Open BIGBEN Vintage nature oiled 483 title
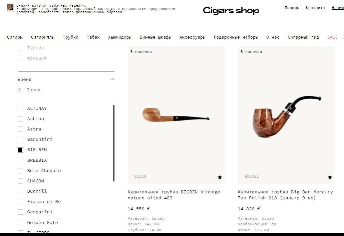344x236 pixels. pyautogui.click(x=174, y=195)
